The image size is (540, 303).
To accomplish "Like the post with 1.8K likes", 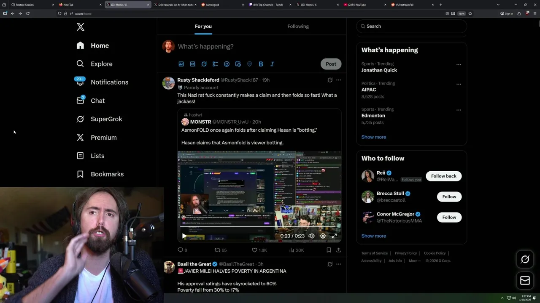I will tap(259, 250).
